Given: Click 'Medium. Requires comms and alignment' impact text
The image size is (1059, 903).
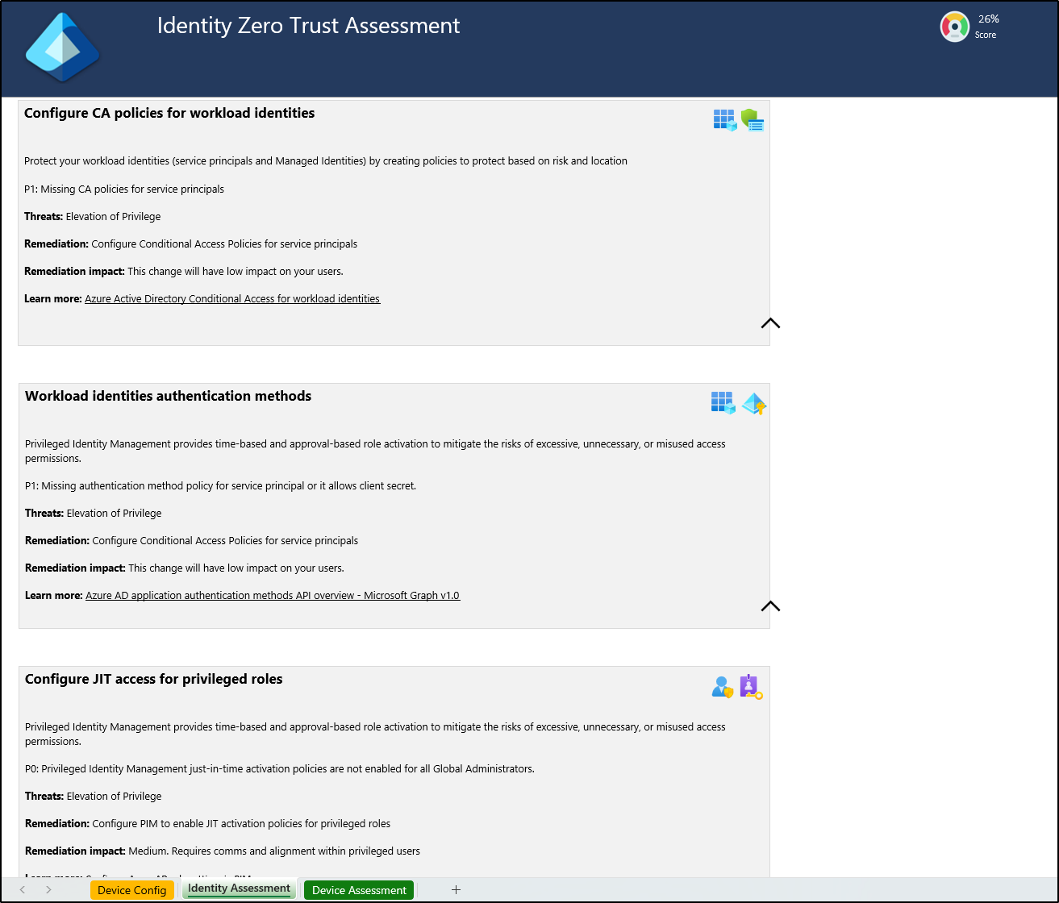Looking at the screenshot, I should tap(274, 851).
